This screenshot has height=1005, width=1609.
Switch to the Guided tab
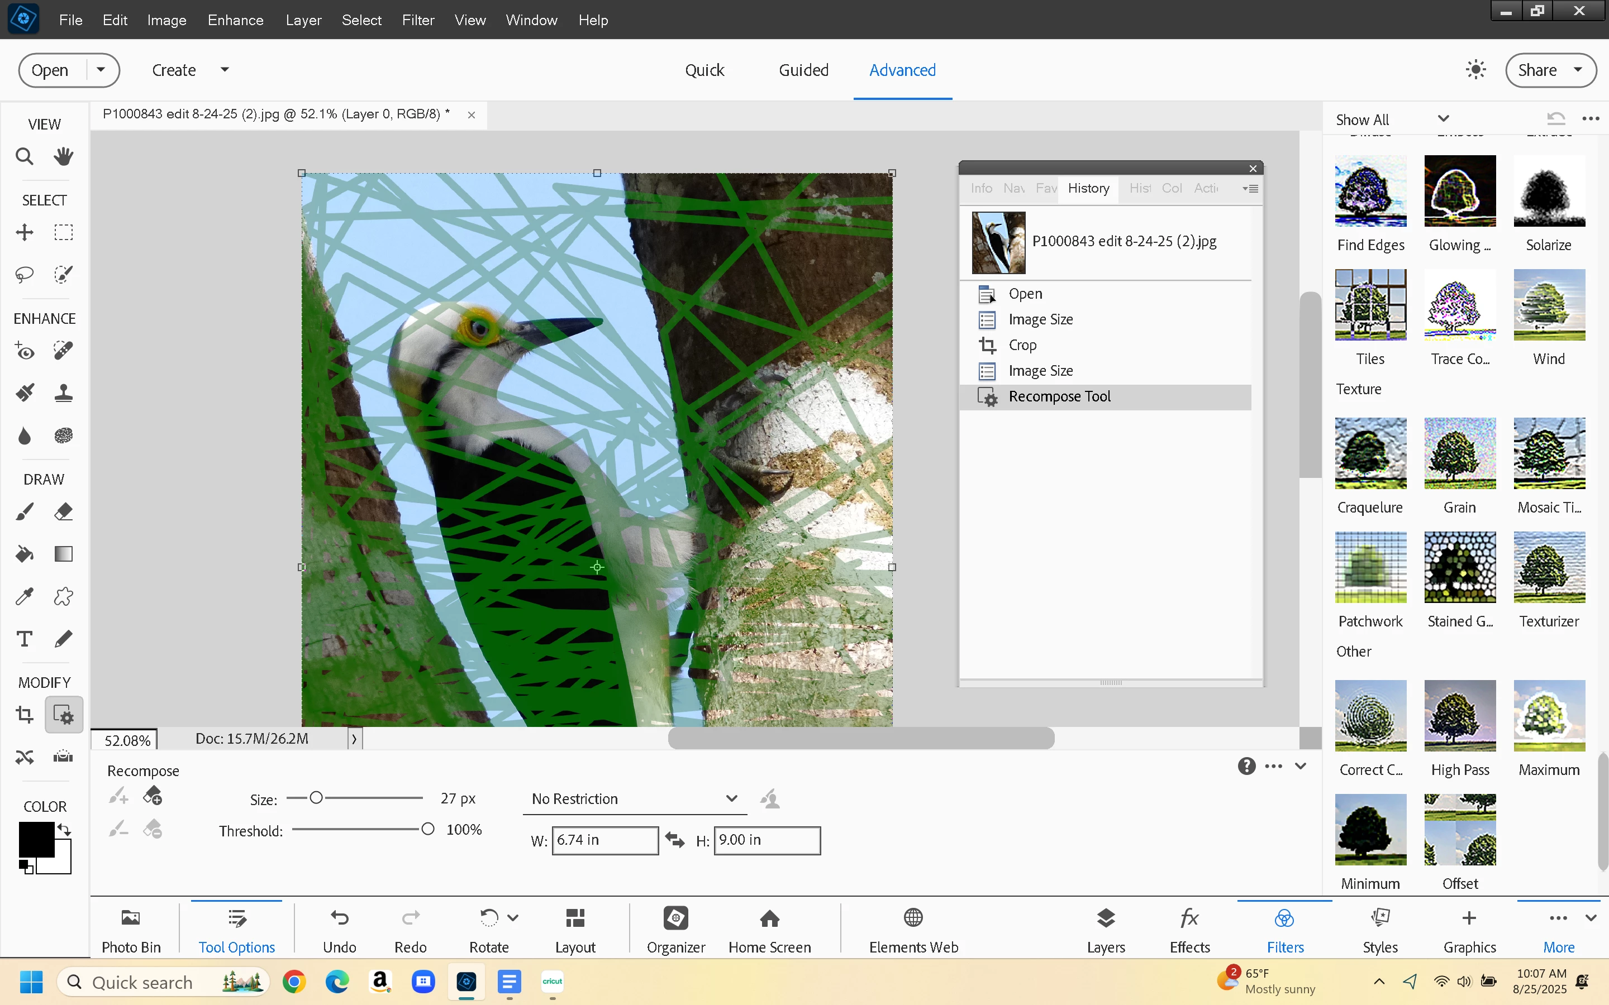pos(803,70)
